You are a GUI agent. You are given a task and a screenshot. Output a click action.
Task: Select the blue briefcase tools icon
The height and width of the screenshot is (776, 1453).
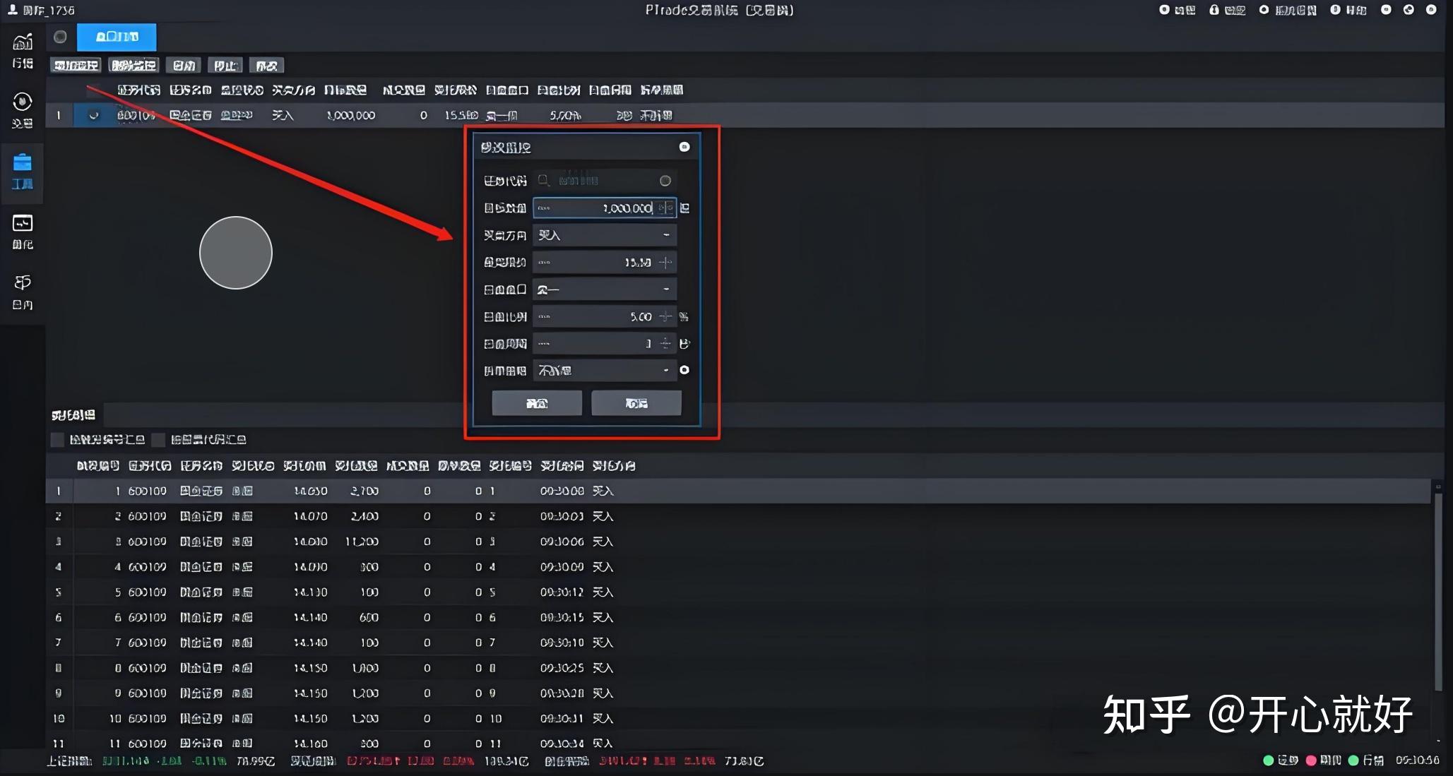click(x=23, y=163)
